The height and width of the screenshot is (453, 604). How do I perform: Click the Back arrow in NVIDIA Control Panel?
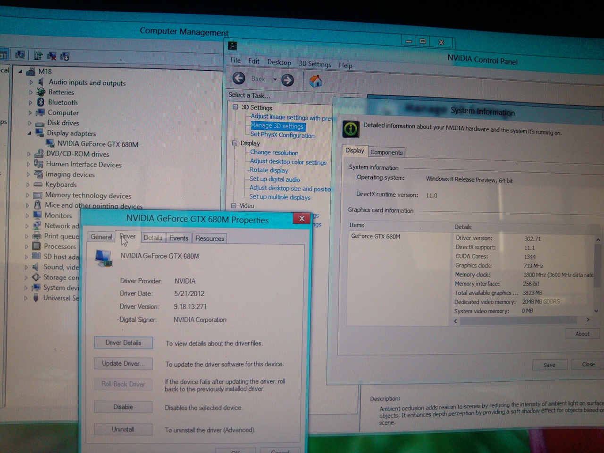(239, 78)
